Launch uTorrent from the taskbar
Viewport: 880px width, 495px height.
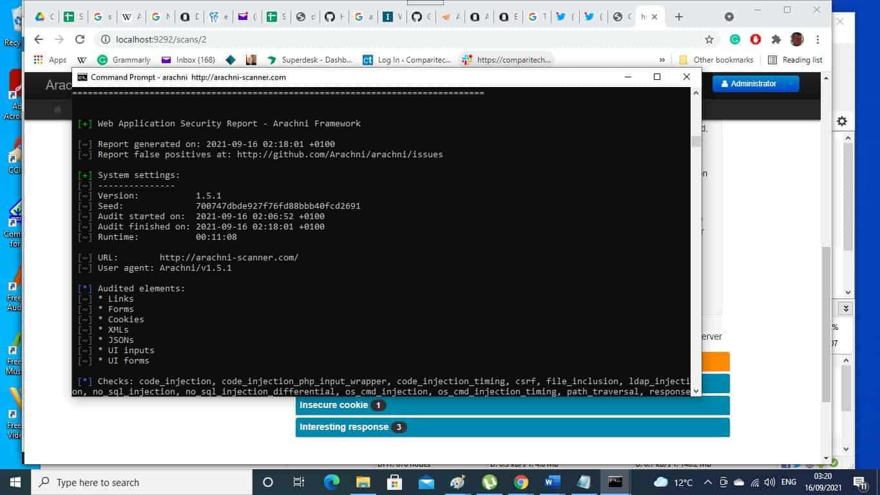(490, 482)
